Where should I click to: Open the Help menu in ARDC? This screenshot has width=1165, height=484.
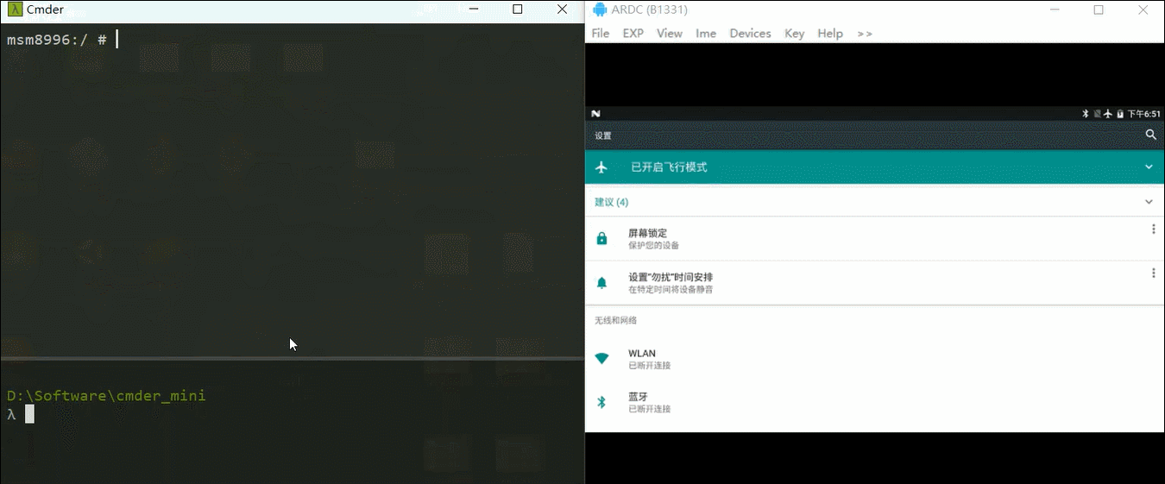tap(830, 33)
